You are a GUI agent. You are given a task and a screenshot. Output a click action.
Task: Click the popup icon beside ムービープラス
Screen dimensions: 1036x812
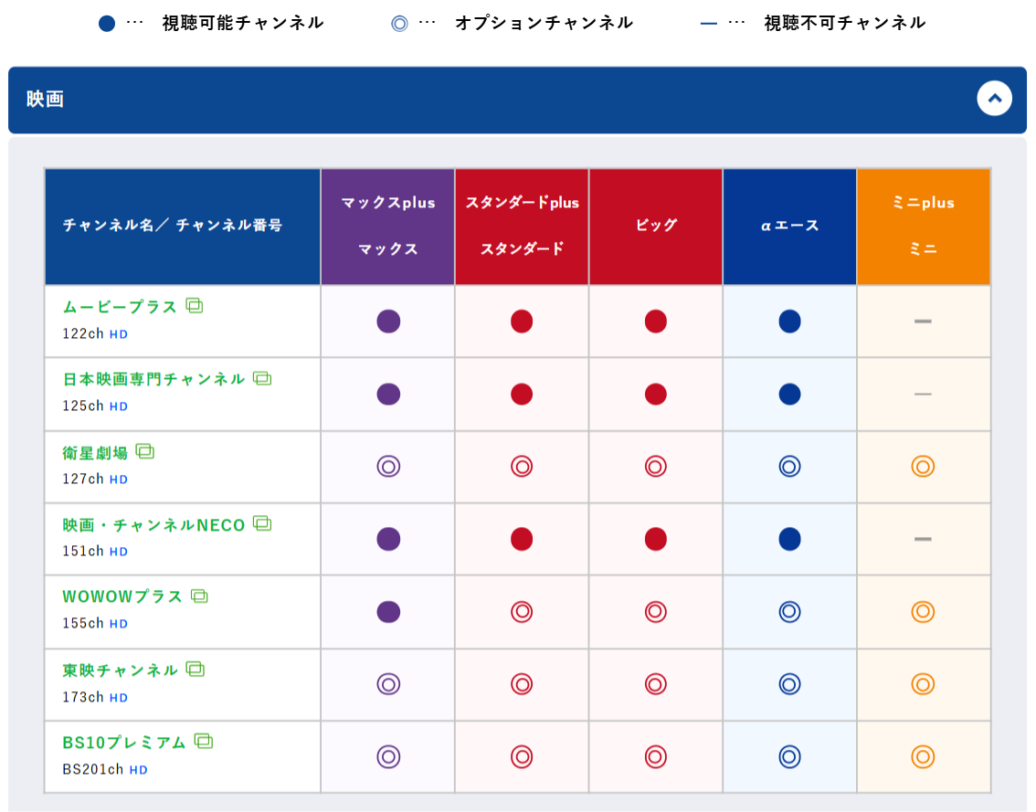tap(195, 306)
